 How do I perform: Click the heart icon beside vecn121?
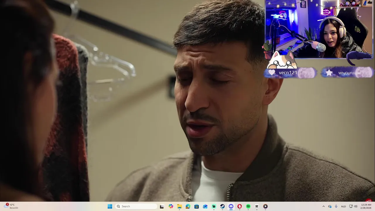click(x=272, y=72)
